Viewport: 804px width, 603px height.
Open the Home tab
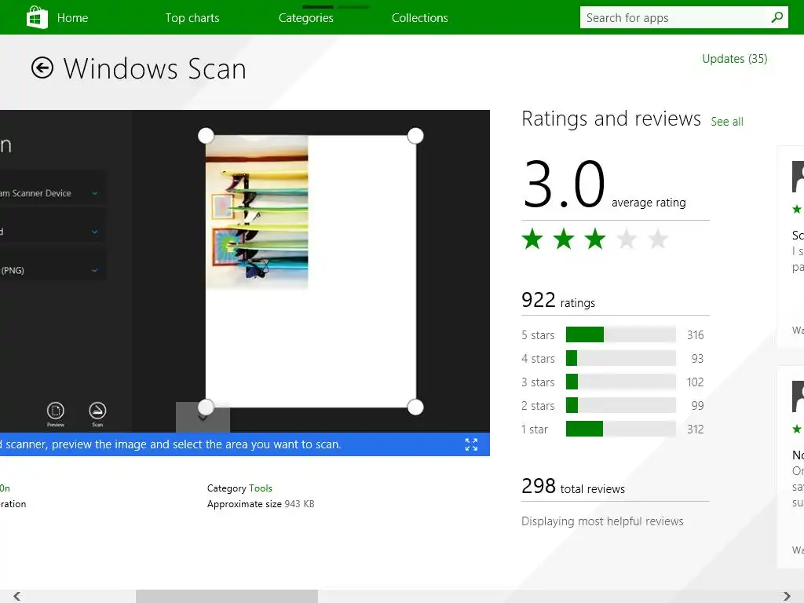[x=72, y=18]
